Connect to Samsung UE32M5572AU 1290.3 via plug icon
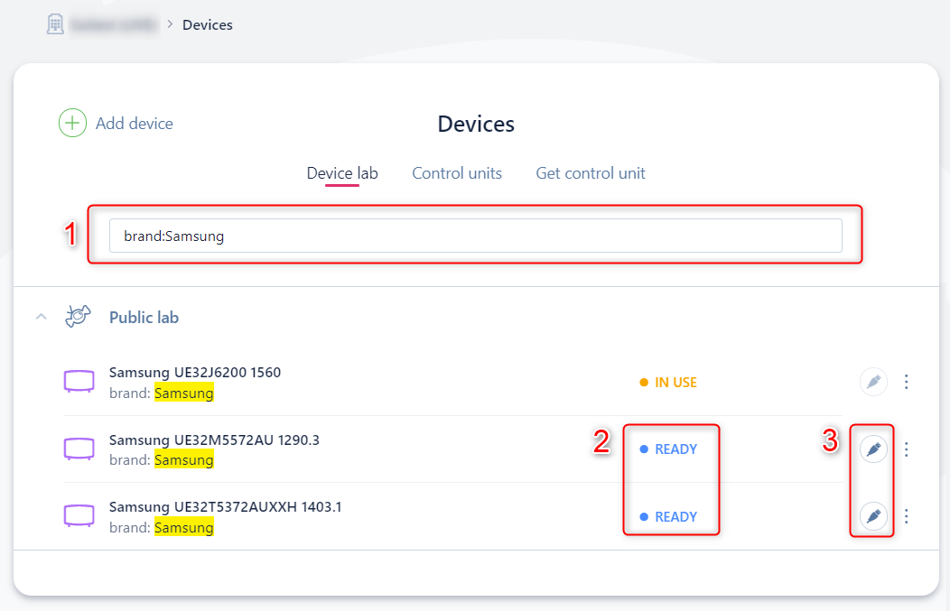950x611 pixels. coord(873,449)
